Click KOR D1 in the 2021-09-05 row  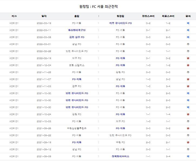coord(14,156)
